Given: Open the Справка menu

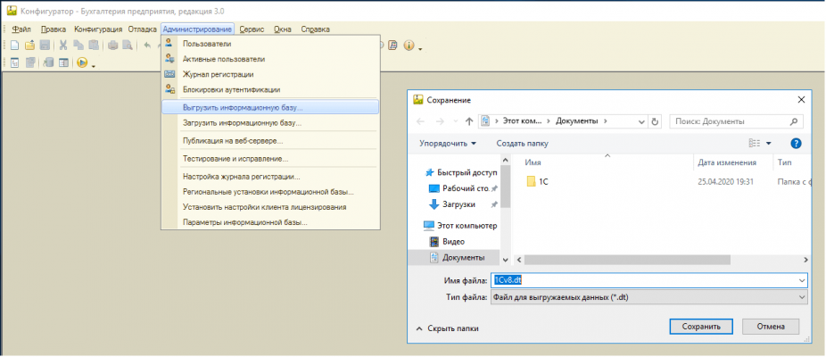Looking at the screenshot, I should tap(315, 29).
